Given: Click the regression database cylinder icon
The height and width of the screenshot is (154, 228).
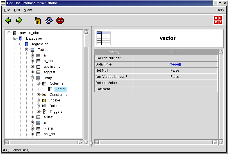Looking at the screenshot, I should [x=26, y=44].
